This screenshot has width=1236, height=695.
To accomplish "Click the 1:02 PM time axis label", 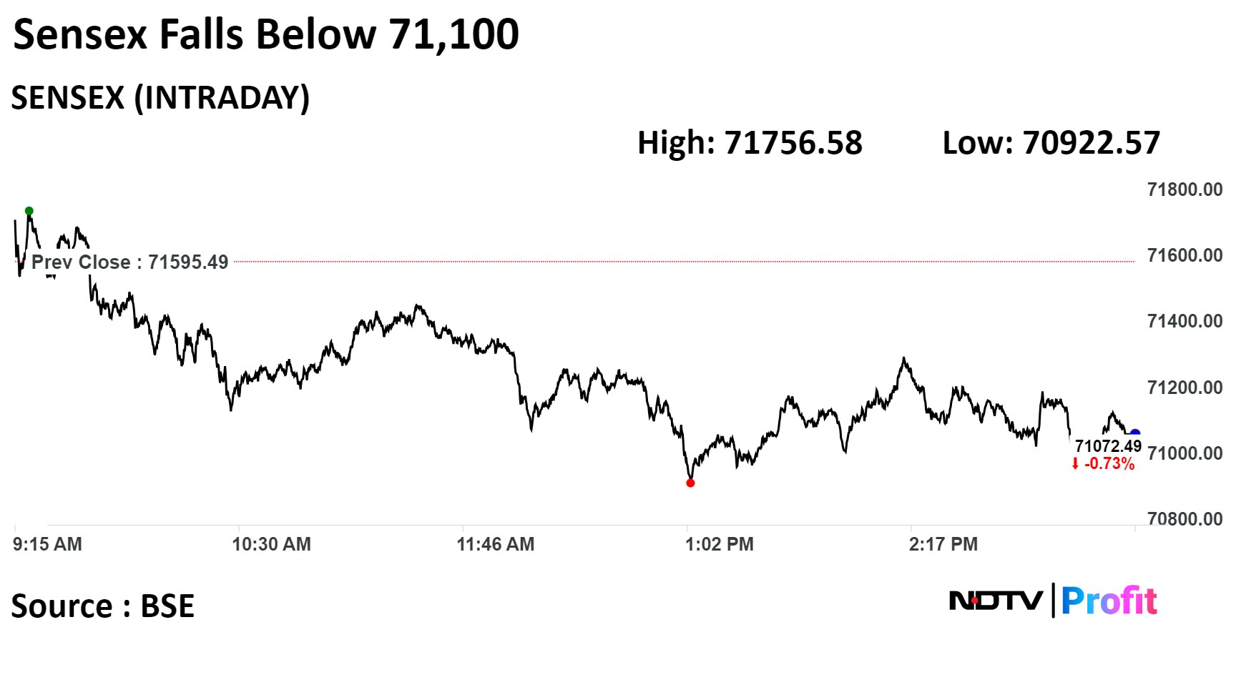I will pos(720,544).
